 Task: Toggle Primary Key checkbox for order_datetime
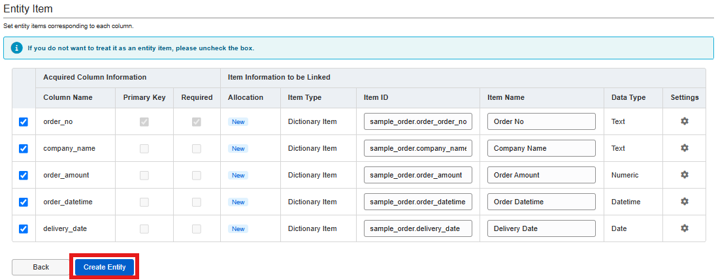point(144,202)
